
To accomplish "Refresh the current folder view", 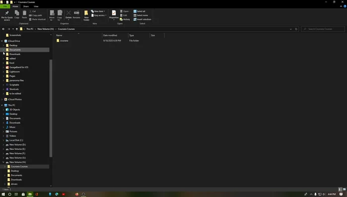I will (296, 29).
